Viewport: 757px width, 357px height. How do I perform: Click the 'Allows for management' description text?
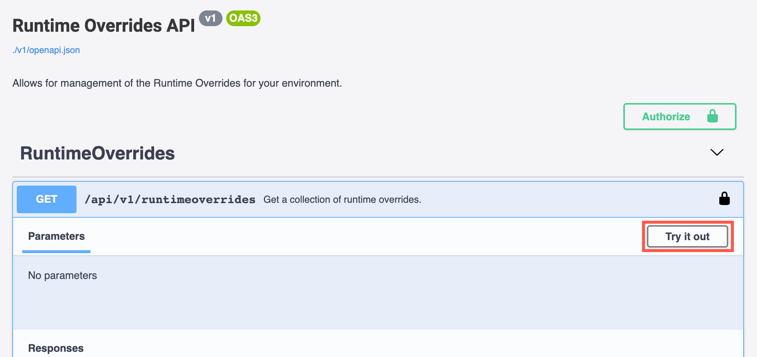click(x=177, y=83)
